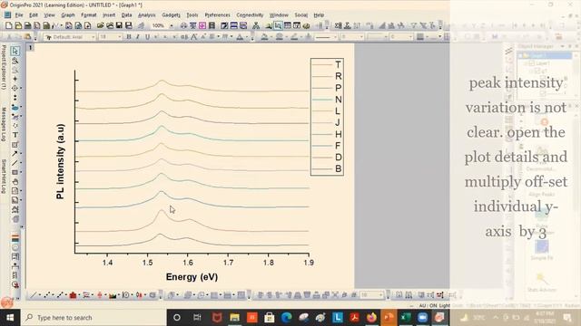Viewport: 581px width, 326px height.
Task: Open the Smart Hint Log side tab
Action: tap(4, 176)
